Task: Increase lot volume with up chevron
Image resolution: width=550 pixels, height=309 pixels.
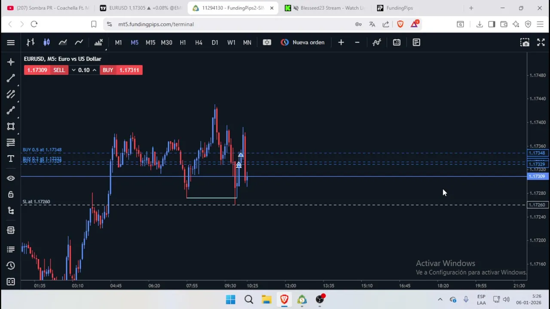Action: pos(94,70)
